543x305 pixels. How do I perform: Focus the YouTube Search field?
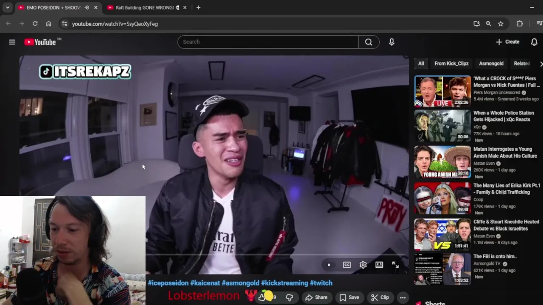click(268, 42)
